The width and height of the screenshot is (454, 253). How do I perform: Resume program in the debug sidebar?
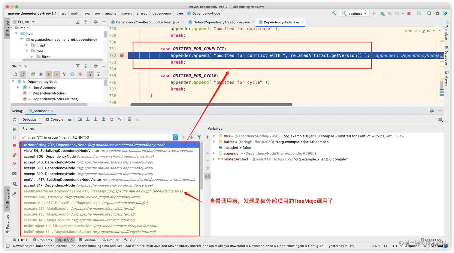click(x=14, y=129)
